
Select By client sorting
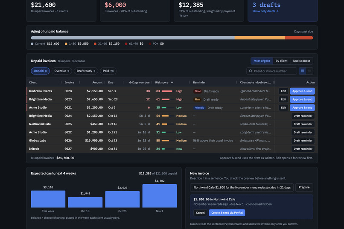point(282,61)
